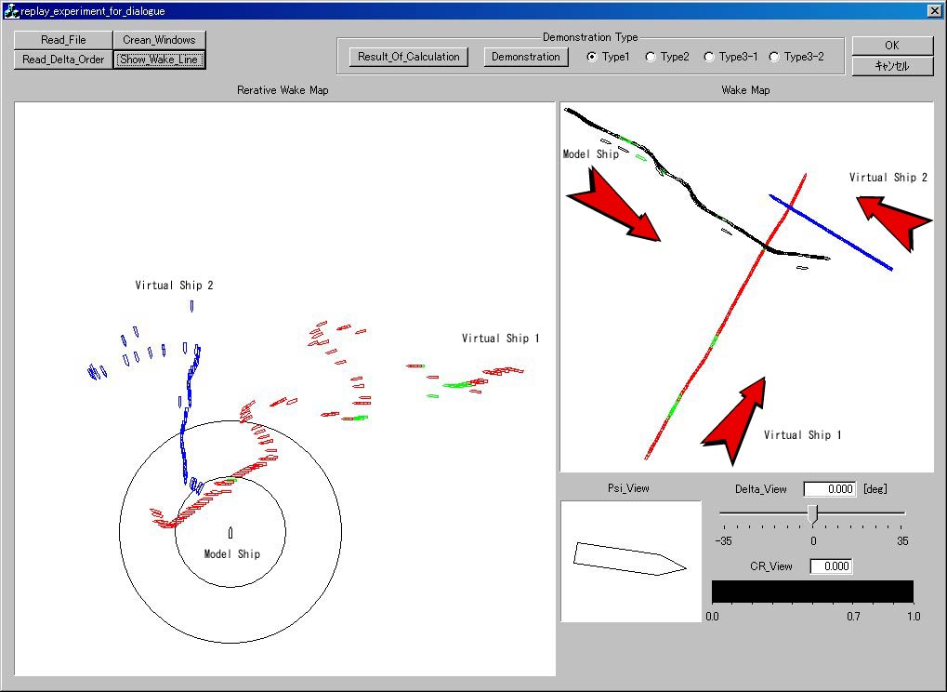Start the Demonstration button
The height and width of the screenshot is (692, 947).
pyautogui.click(x=526, y=57)
